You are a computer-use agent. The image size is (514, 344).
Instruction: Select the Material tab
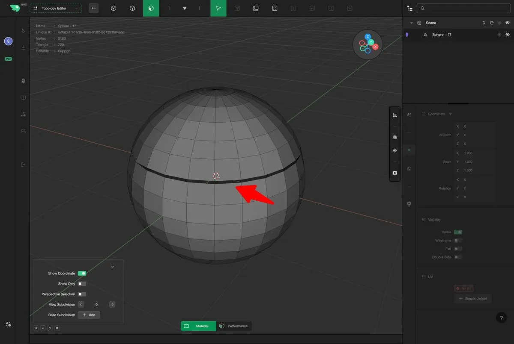[198, 326]
